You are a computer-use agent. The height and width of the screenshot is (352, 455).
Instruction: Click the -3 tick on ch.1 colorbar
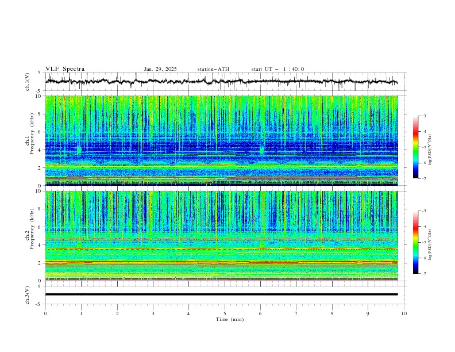pyautogui.click(x=424, y=116)
